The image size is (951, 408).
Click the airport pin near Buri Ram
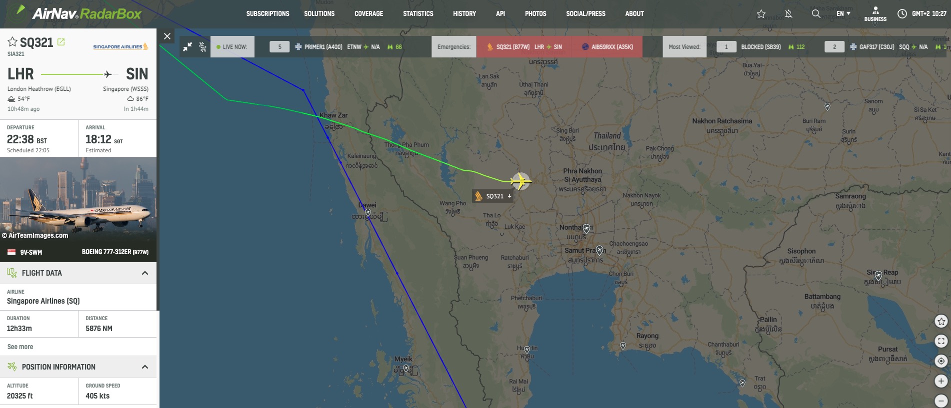[827, 106]
